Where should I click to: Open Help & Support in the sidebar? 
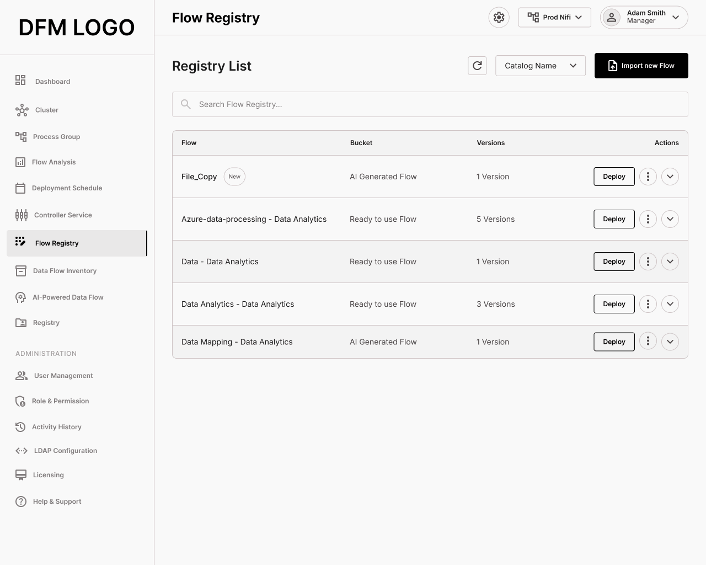point(57,502)
